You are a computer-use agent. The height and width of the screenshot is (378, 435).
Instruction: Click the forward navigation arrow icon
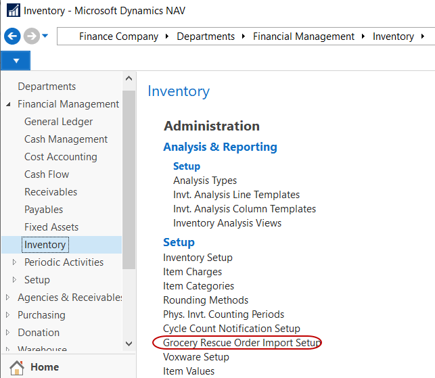coord(30,36)
